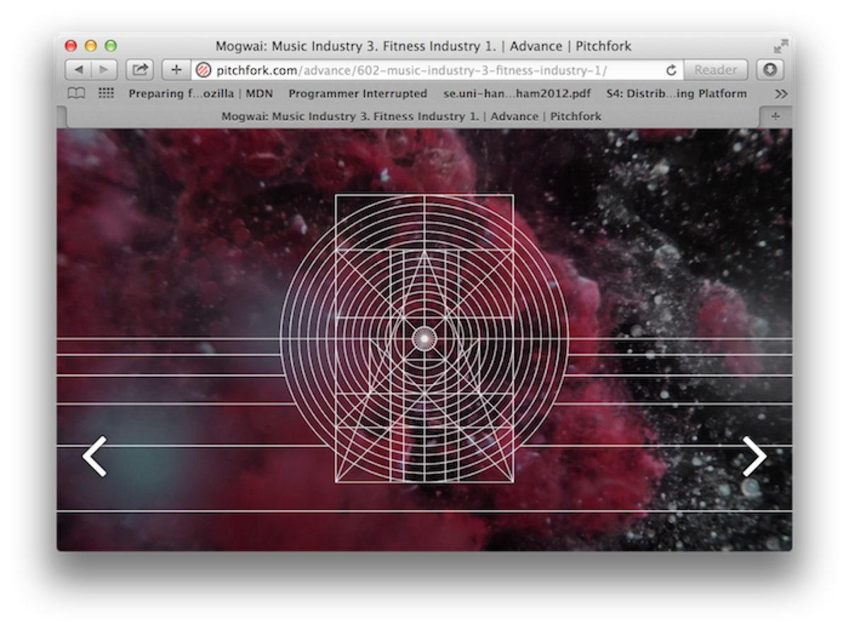849x630 pixels.
Task: Close the Safari window with red button
Action: [71, 46]
